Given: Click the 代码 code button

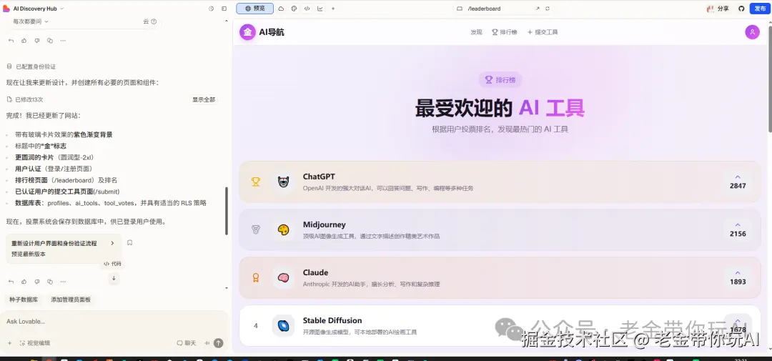Looking at the screenshot, I should (112, 264).
